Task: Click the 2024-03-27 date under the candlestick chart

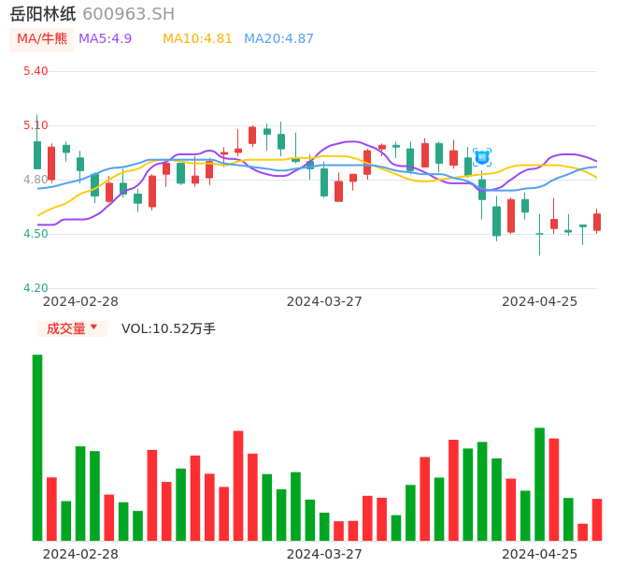Action: point(324,301)
